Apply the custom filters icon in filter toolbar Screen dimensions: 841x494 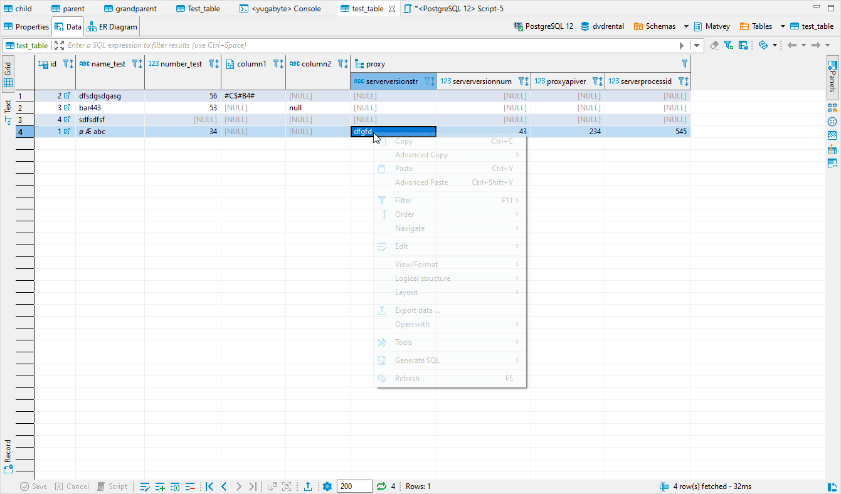coord(727,45)
